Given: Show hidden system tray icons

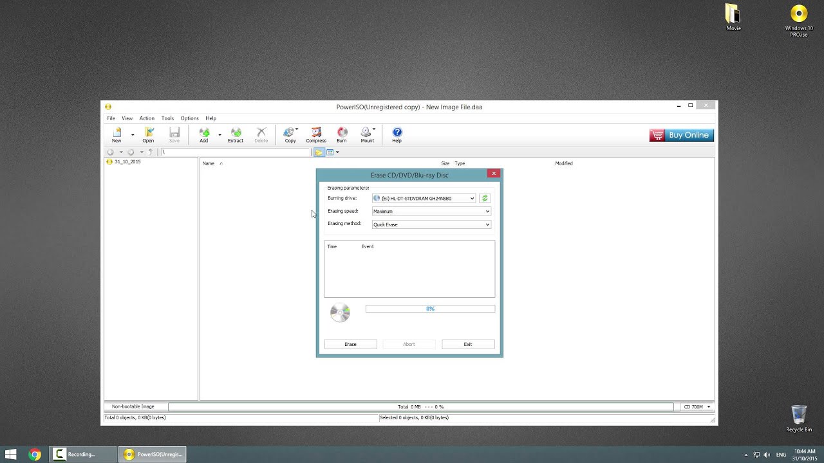Looking at the screenshot, I should point(746,455).
